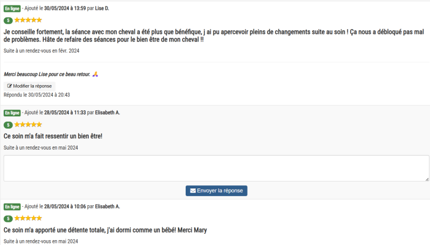The height and width of the screenshot is (245, 430).
Task: Click the Modifier la réponse button
Action: click(x=30, y=86)
